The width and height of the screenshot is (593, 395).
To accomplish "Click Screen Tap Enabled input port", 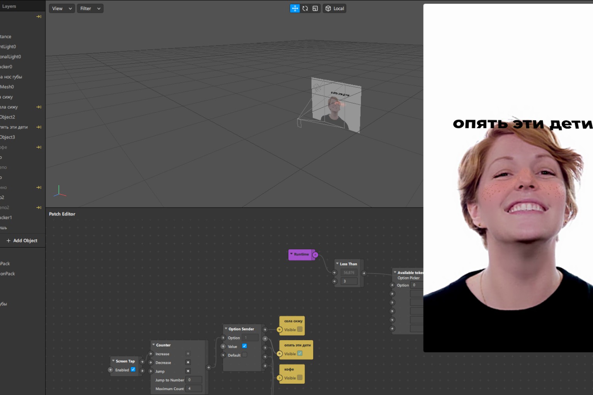I will tap(110, 370).
